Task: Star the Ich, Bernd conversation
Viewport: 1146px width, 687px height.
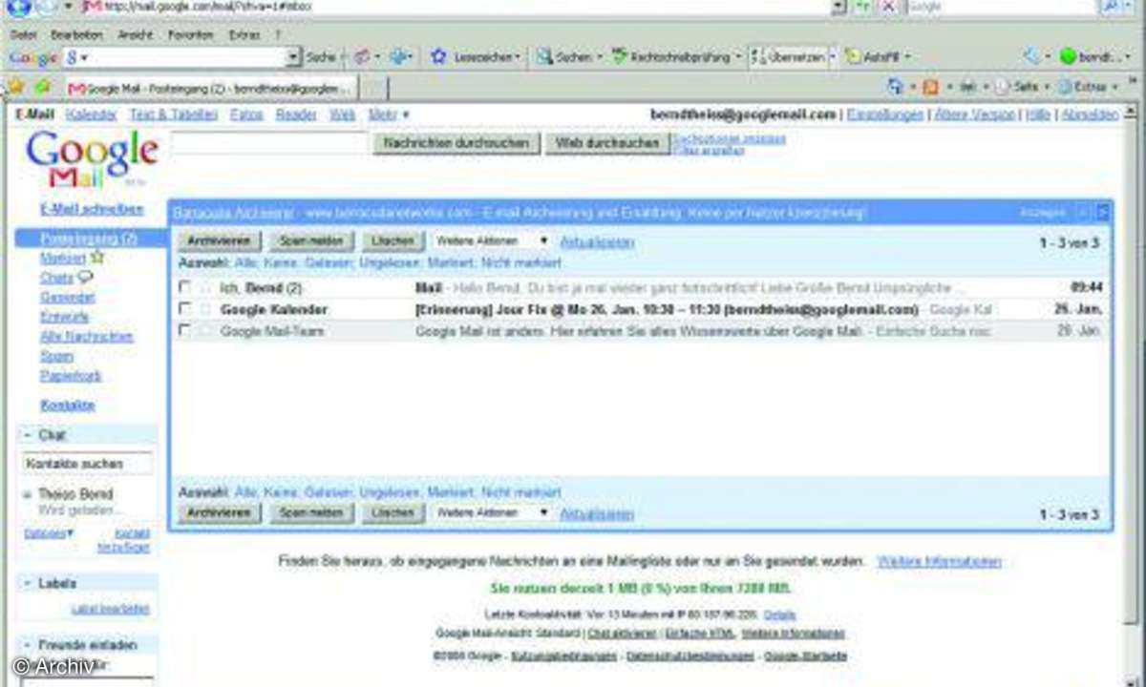Action: [x=205, y=286]
